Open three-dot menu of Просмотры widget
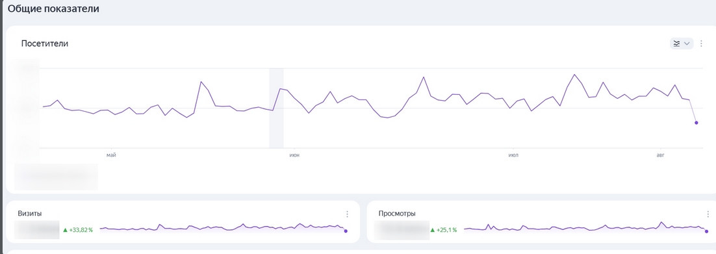 (x=708, y=214)
